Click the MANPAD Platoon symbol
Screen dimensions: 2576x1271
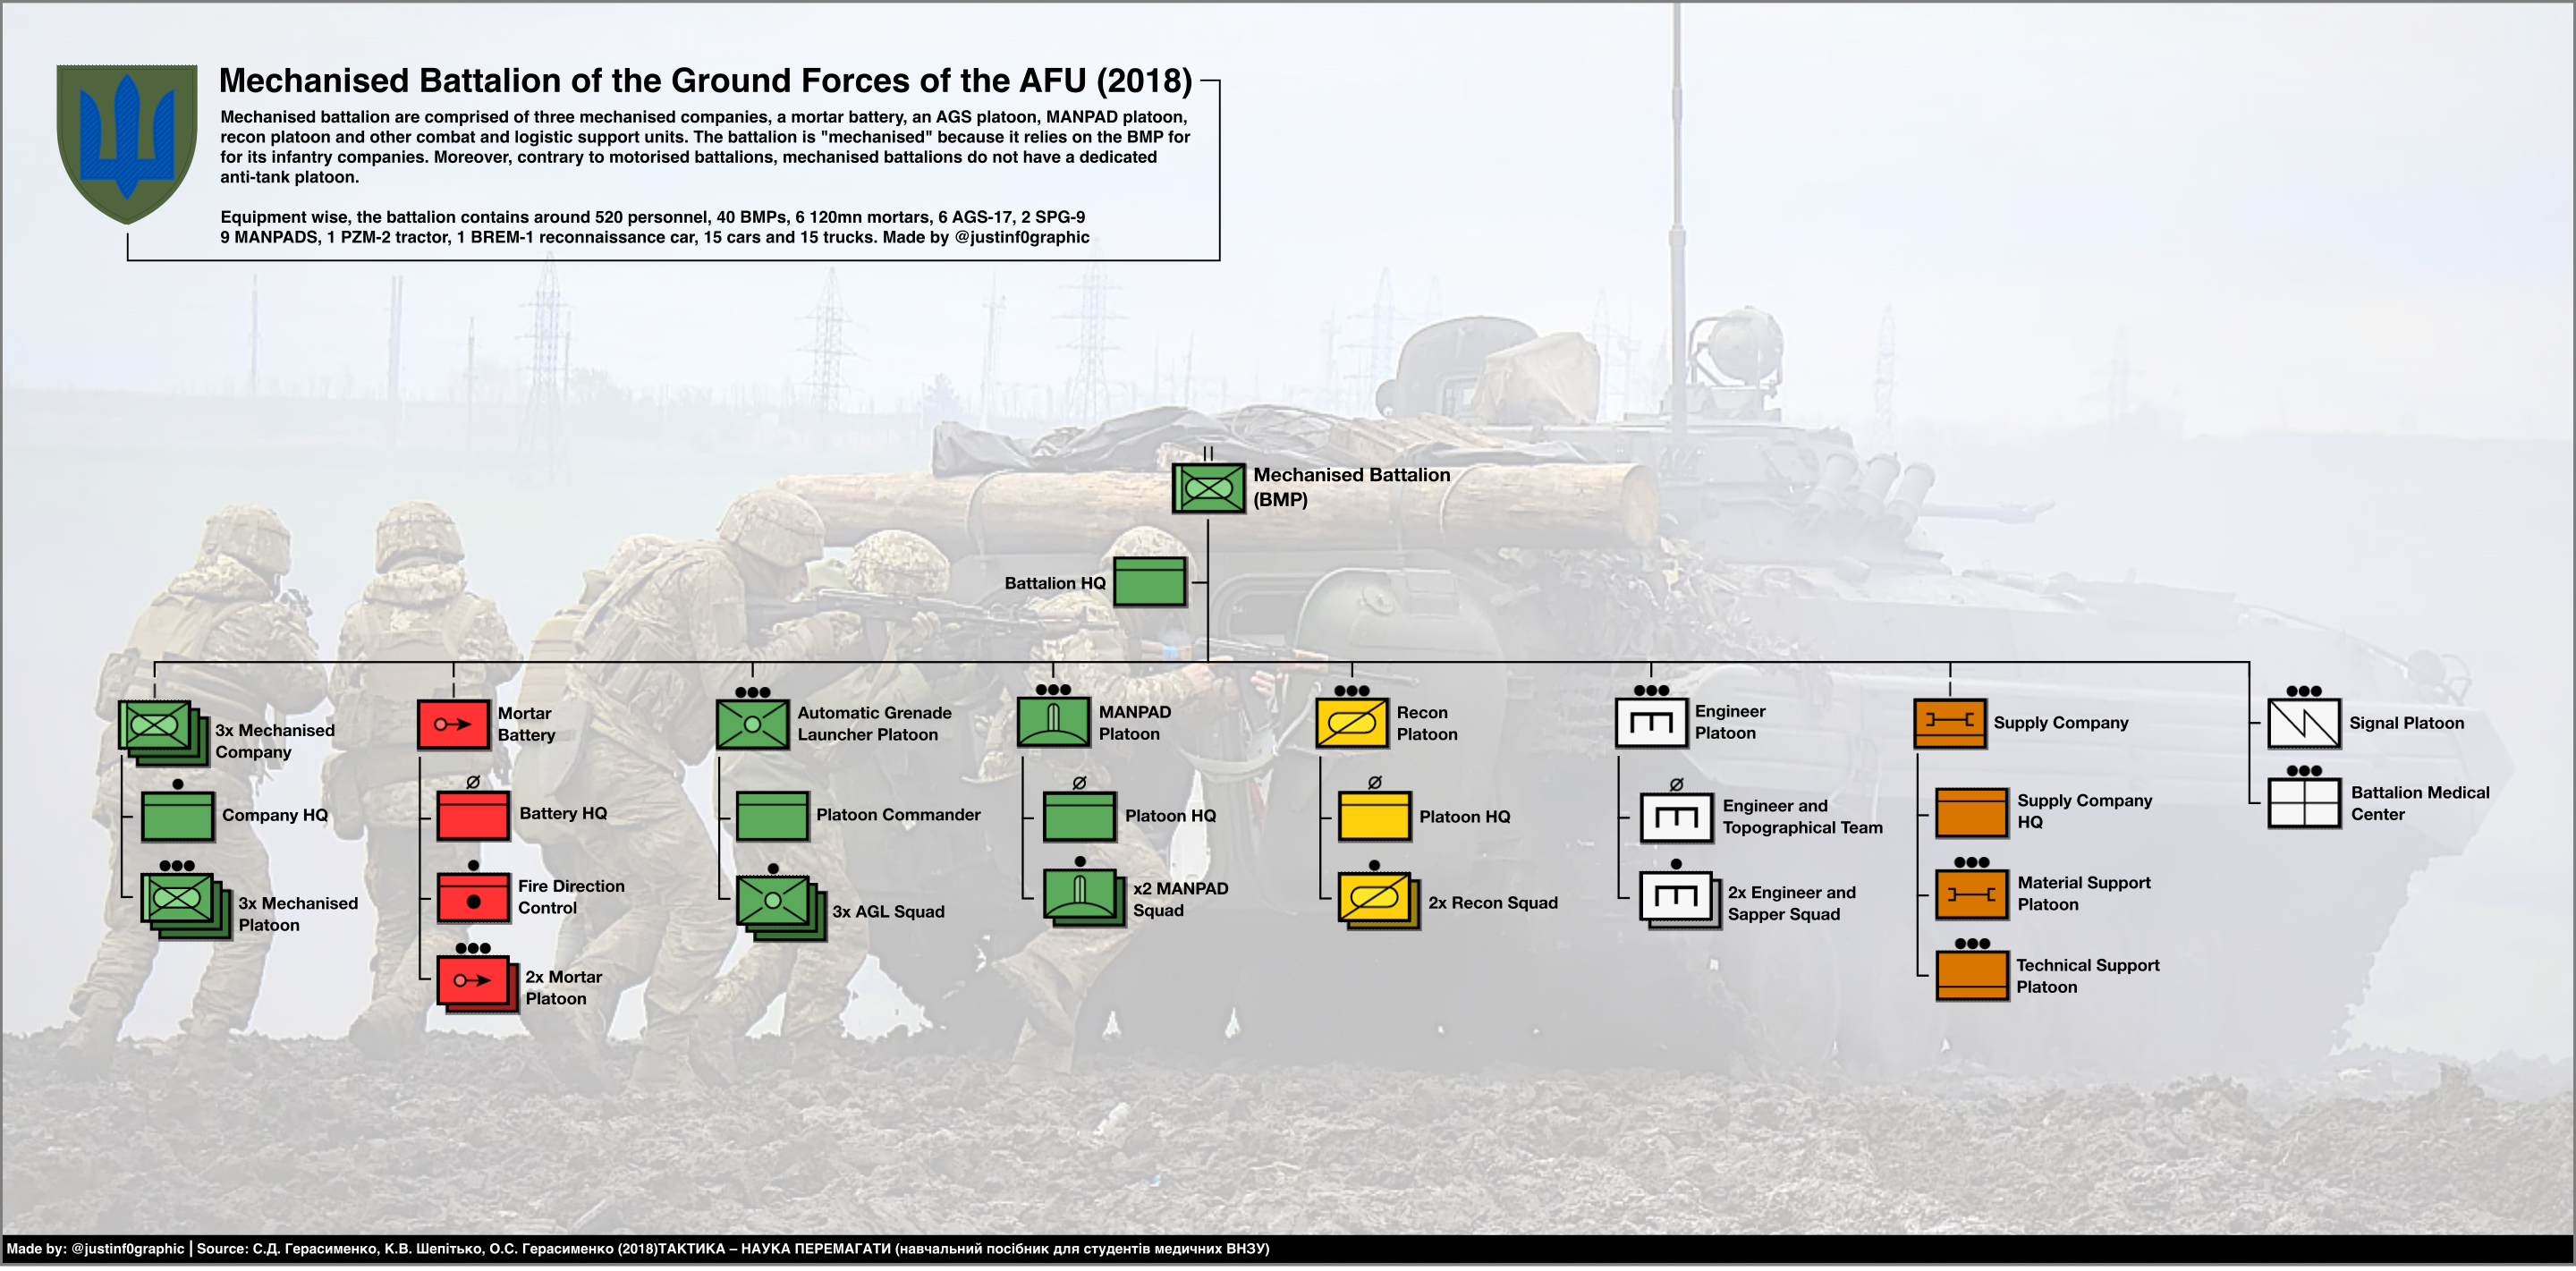(1052, 721)
